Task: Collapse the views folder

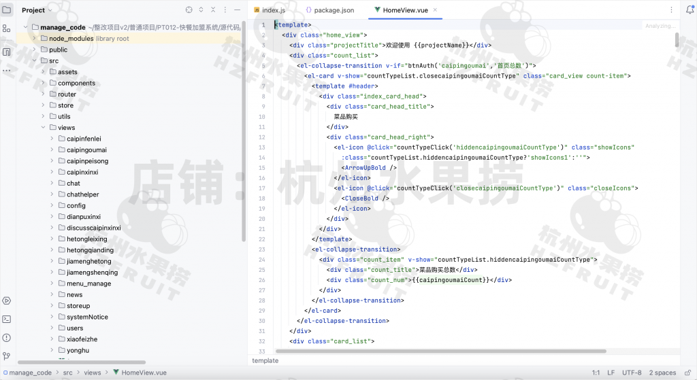Action: point(44,128)
